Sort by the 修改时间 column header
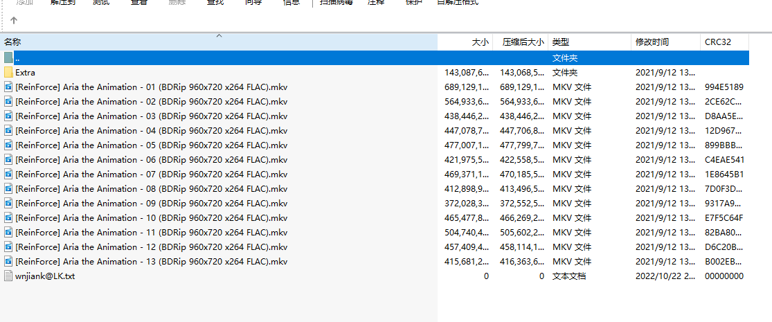This screenshot has width=772, height=322. point(652,42)
